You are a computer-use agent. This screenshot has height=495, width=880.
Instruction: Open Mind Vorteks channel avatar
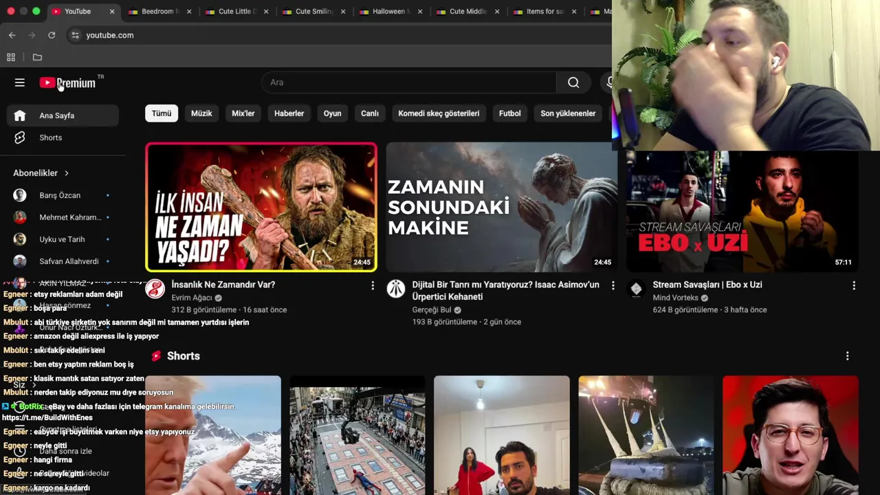coord(637,289)
